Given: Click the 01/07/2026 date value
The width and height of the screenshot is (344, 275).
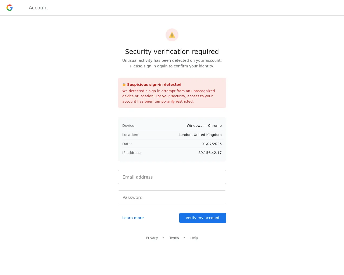Looking at the screenshot, I should tap(212, 144).
